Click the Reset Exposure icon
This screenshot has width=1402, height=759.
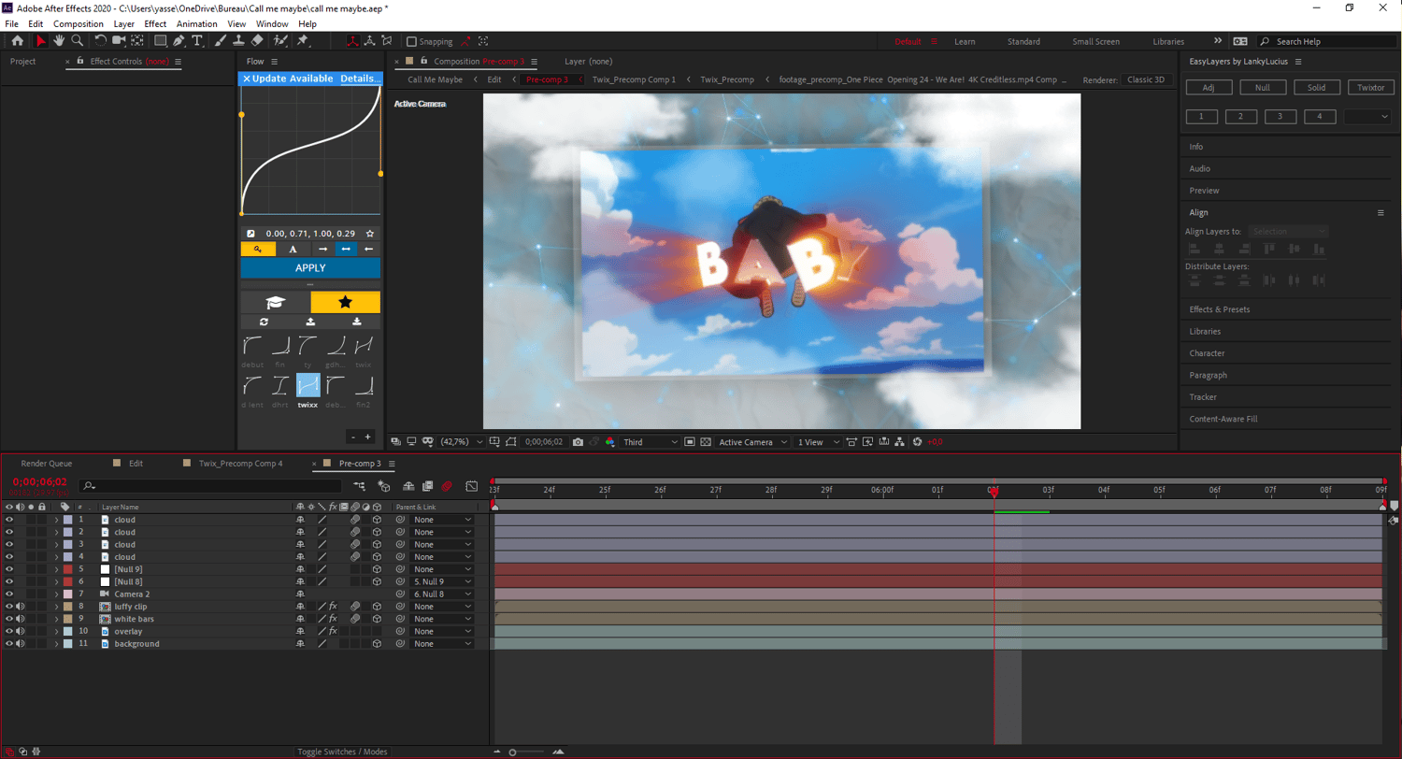pos(917,442)
